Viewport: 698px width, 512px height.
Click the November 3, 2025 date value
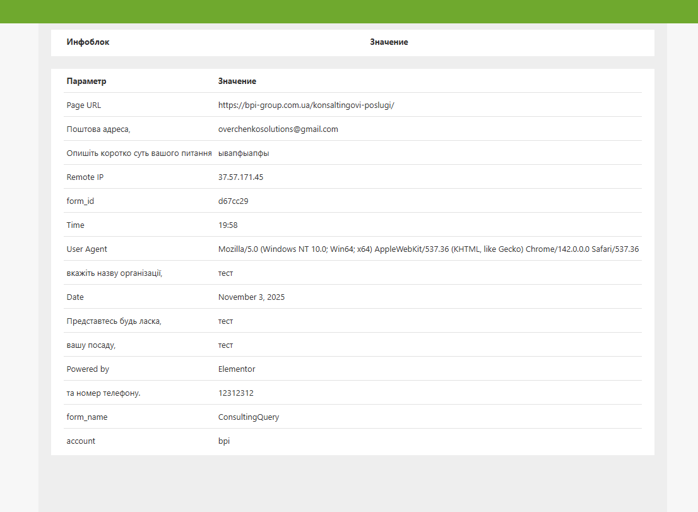point(251,297)
